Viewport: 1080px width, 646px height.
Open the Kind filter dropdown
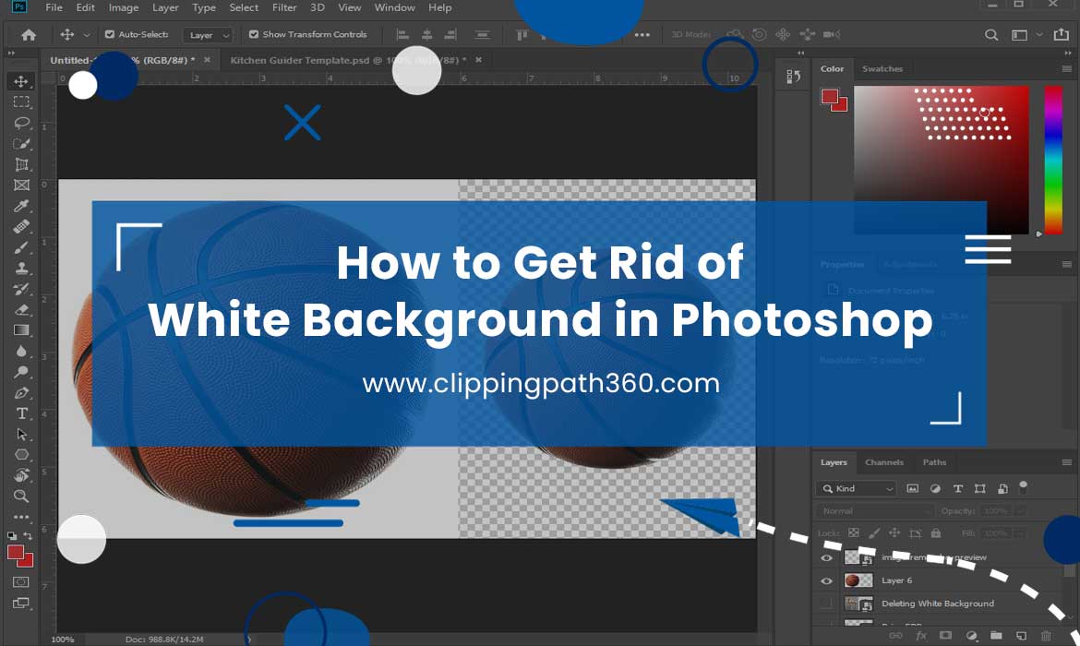point(856,488)
